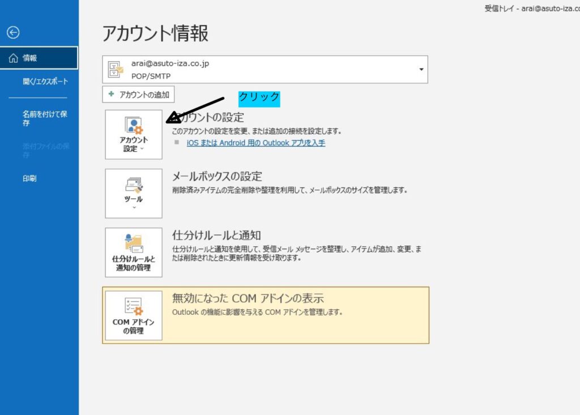Open the 開く/エクスポート menu item
580x415 pixels.
45,82
